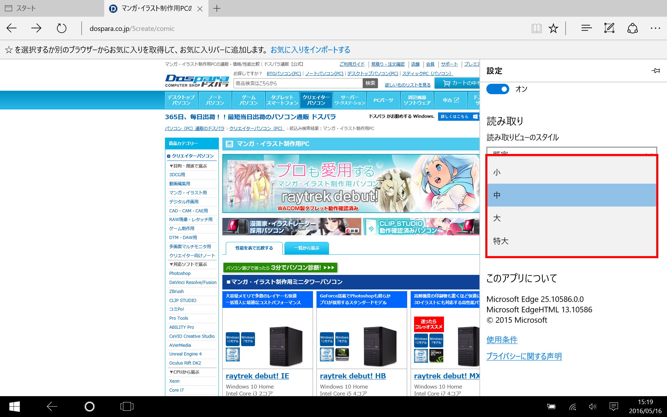Screen dimensions: 667x417
Task: Open the クリエイターパソコン navigation tab
Action: point(316,100)
